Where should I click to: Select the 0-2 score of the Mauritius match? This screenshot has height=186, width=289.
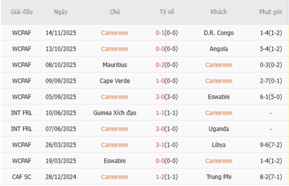point(160,65)
